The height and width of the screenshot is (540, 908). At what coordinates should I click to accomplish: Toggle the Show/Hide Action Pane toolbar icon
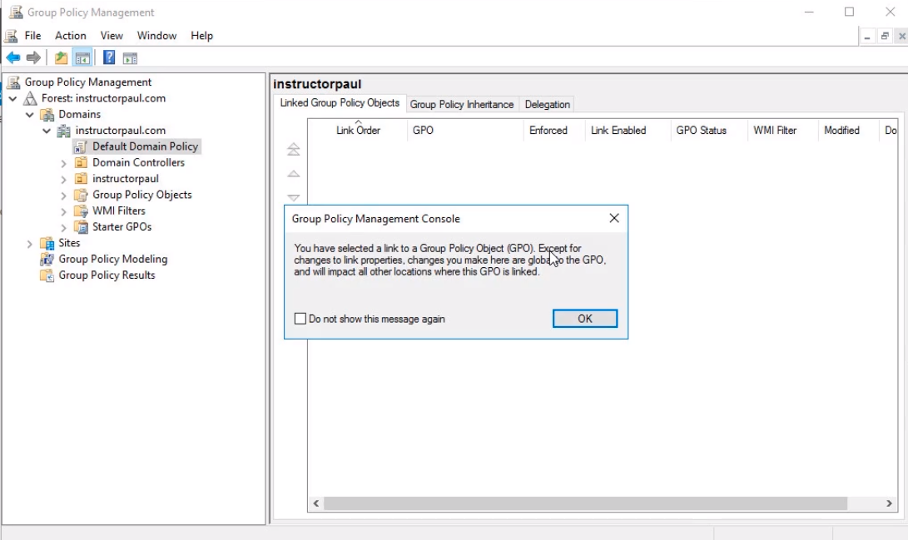pyautogui.click(x=131, y=58)
